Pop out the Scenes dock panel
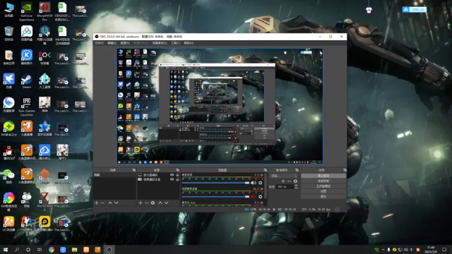 [x=133, y=170]
